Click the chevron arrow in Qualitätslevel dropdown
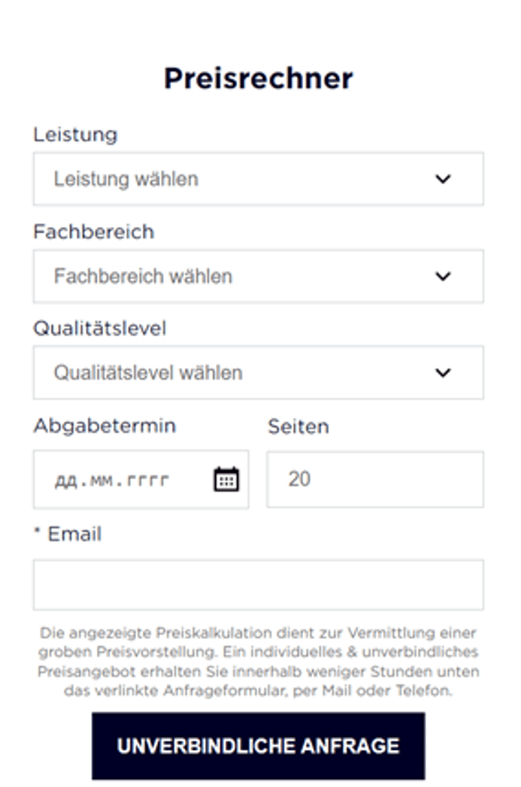The image size is (521, 787). [443, 373]
